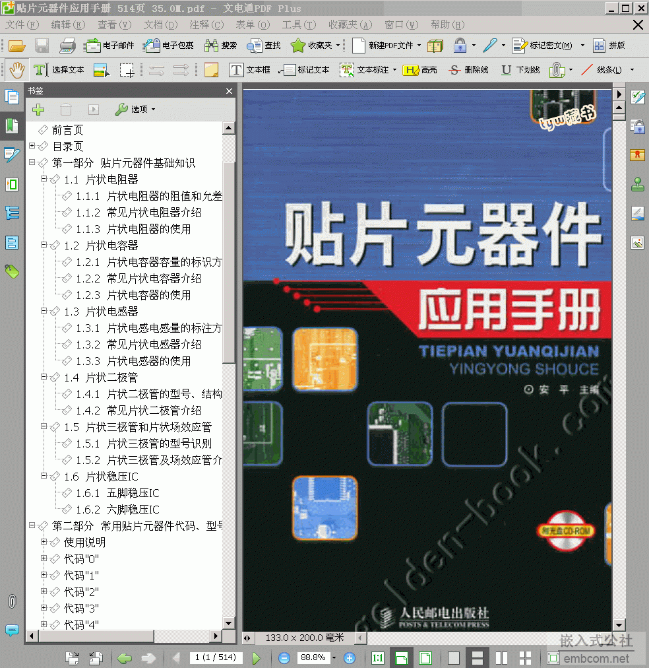Expand the 目录页 bookmark node

click(32, 146)
